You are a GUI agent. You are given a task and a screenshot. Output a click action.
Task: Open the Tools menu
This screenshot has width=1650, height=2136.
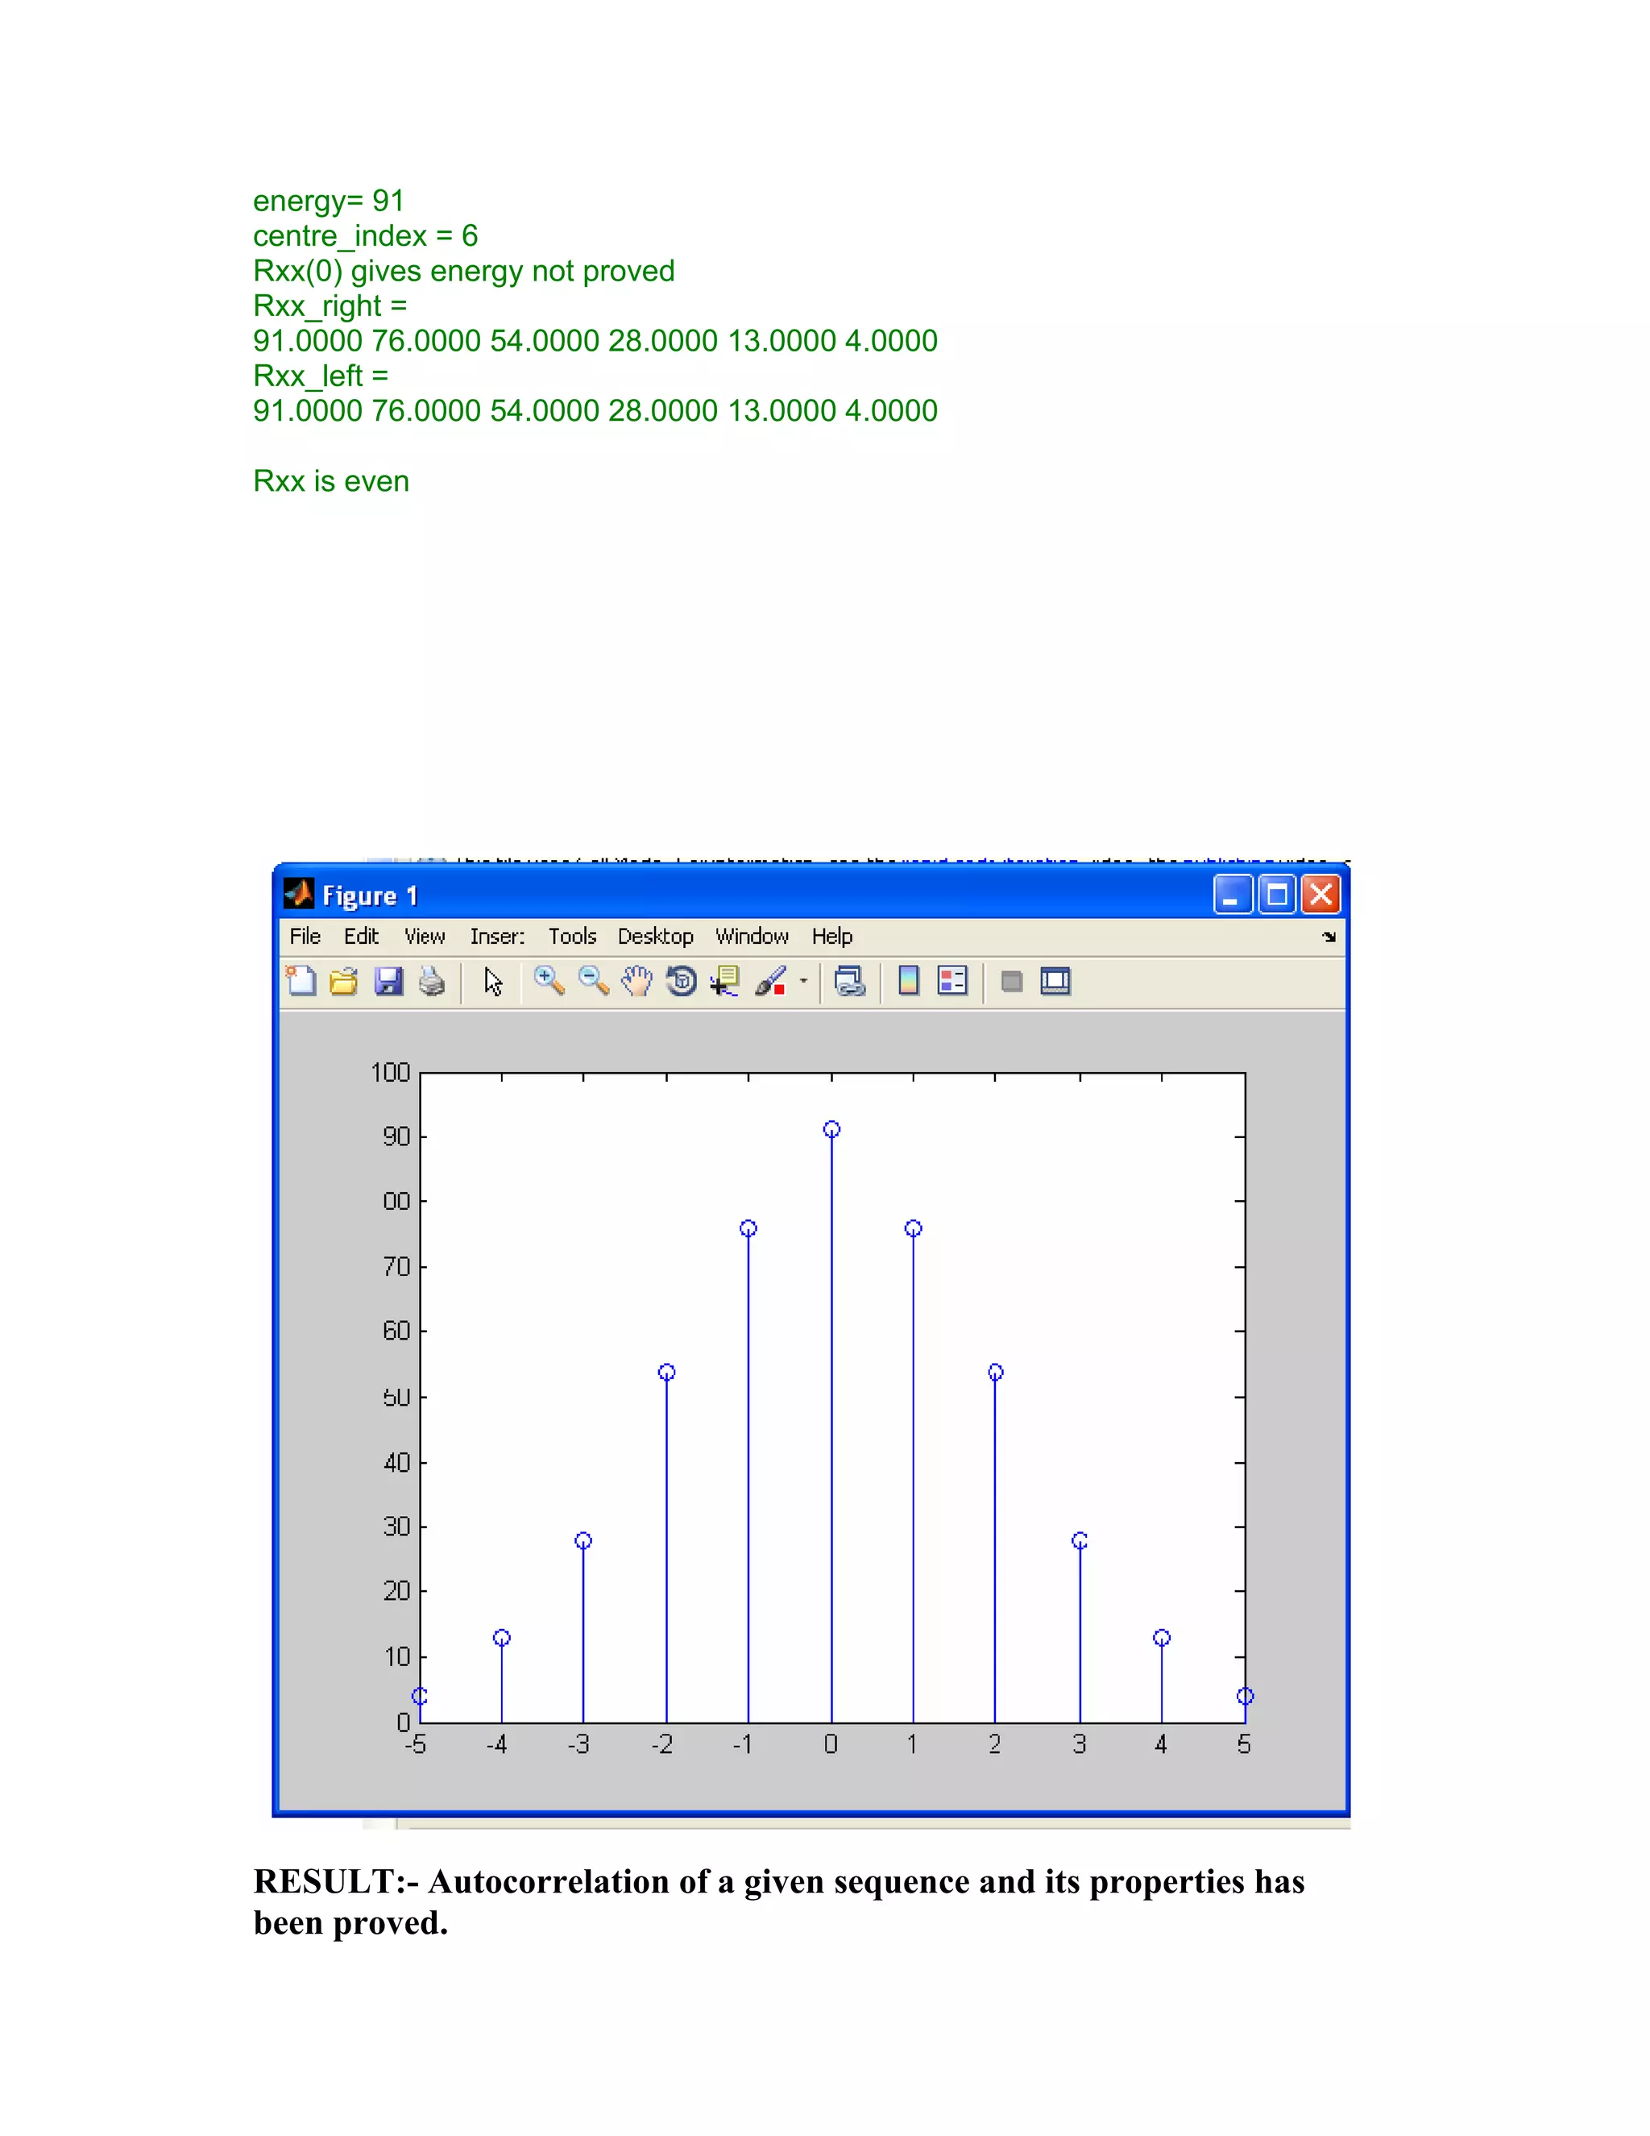(572, 936)
